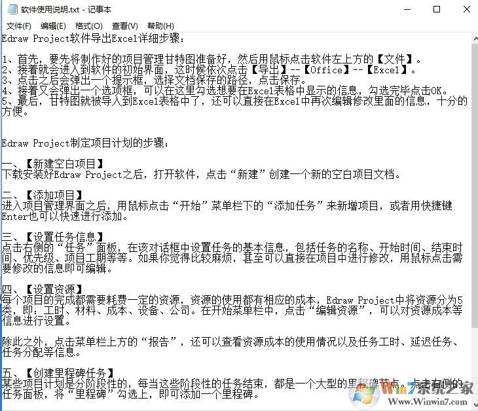Click the Notepad icon in title bar
Image resolution: width=478 pixels, height=411 pixels.
13,9
